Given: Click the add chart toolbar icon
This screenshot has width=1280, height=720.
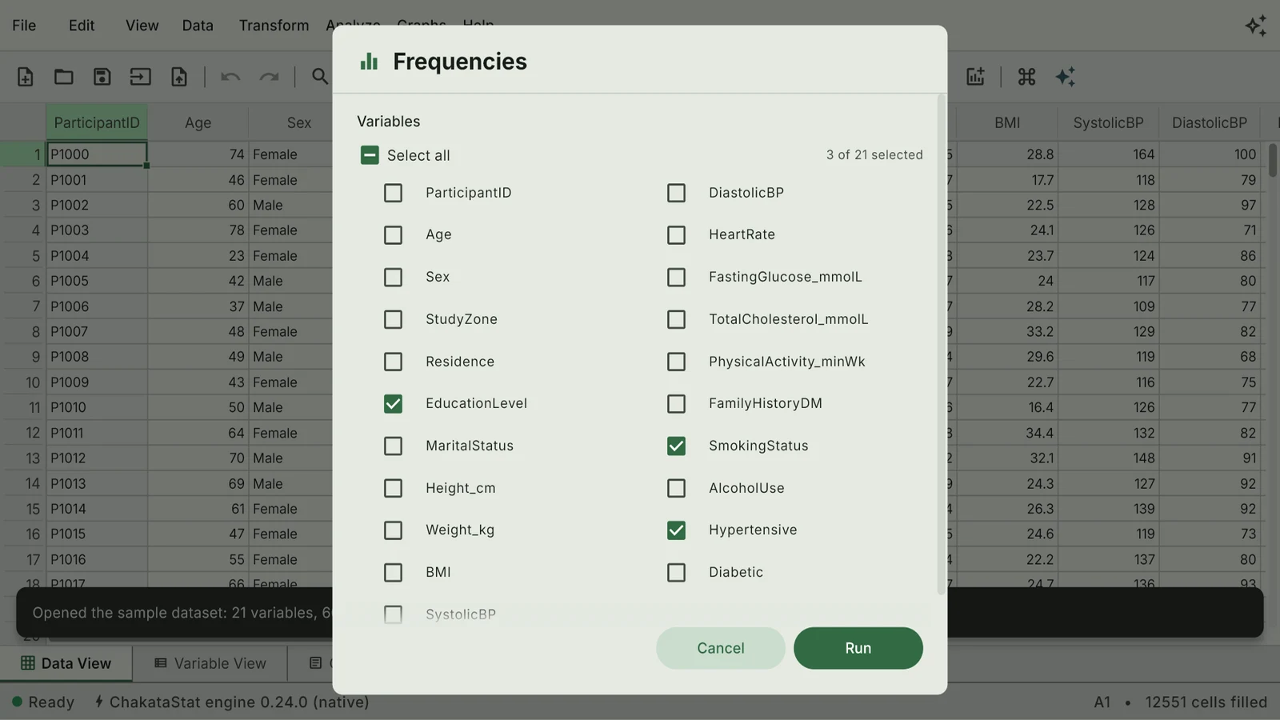Looking at the screenshot, I should click(975, 77).
